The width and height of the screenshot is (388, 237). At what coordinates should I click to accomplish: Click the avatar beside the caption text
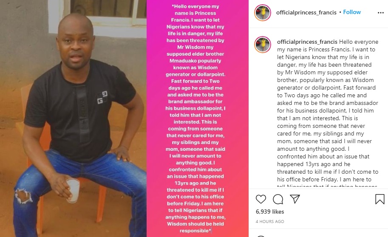point(263,45)
